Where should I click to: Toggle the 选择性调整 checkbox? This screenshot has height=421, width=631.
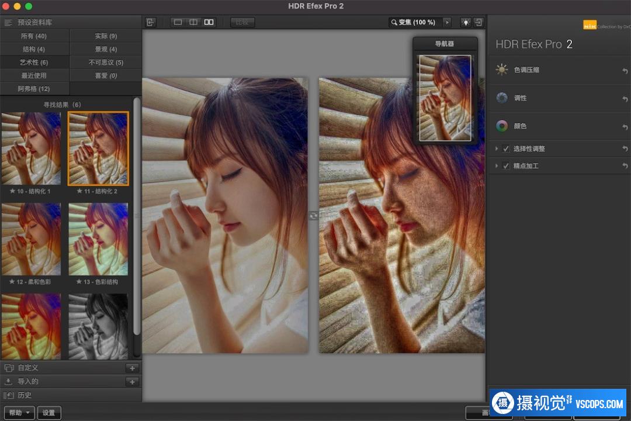(506, 149)
